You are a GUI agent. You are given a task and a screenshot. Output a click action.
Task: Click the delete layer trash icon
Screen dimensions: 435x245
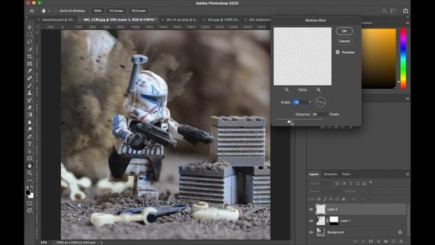pyautogui.click(x=401, y=242)
